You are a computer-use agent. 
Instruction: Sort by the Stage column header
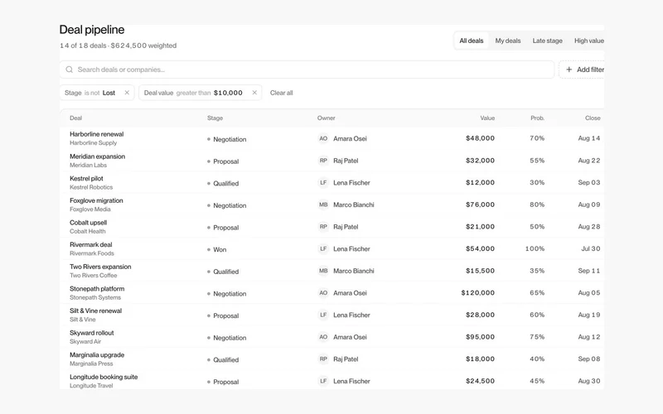coord(215,118)
